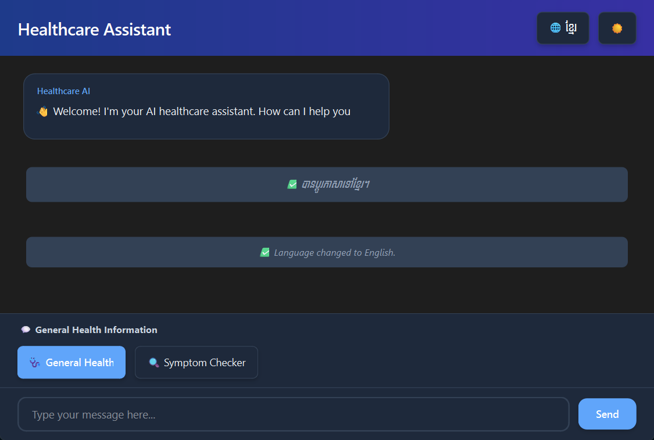
Task: Click the Khmer language-changed notification
Action: click(x=327, y=184)
